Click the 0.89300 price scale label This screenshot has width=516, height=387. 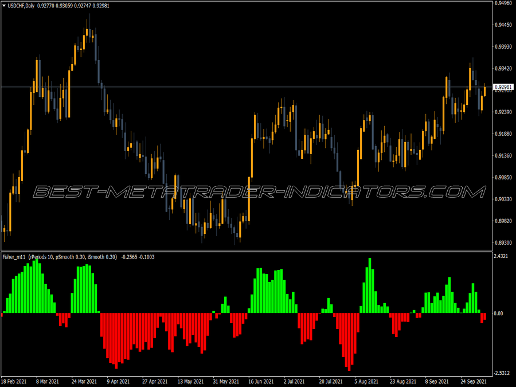(x=503, y=243)
